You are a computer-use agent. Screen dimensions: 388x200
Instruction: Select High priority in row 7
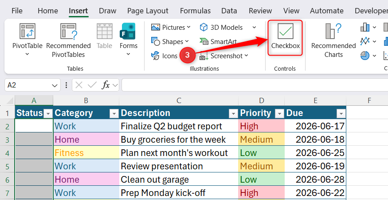(x=261, y=193)
